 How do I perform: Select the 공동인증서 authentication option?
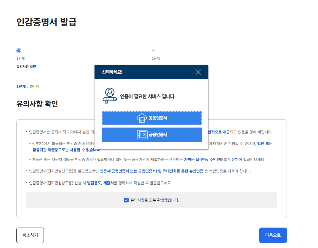point(152,117)
